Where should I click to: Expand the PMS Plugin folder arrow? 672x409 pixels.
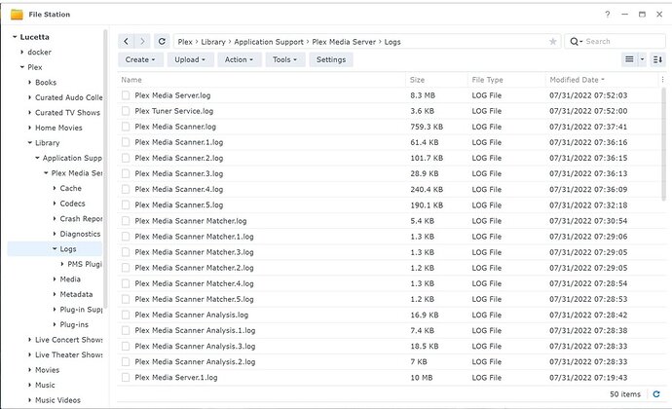[62, 264]
